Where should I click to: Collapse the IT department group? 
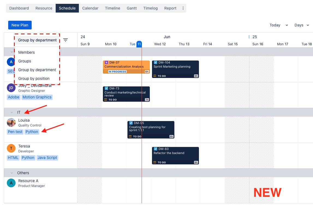[x=12, y=112]
